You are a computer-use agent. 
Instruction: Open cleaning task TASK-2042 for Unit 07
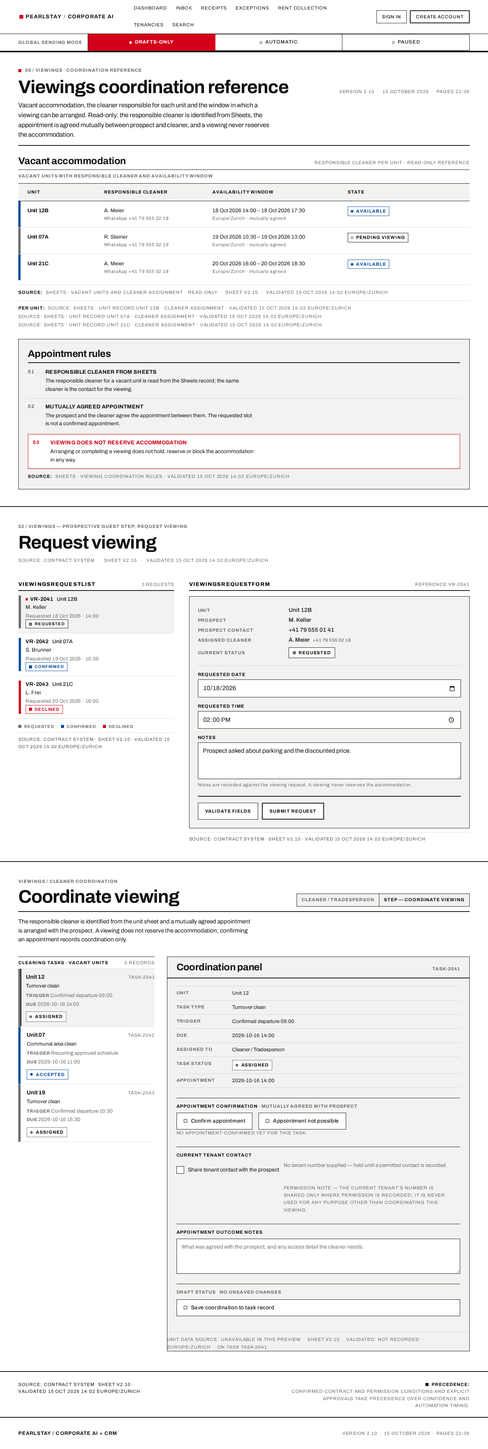tap(87, 1055)
